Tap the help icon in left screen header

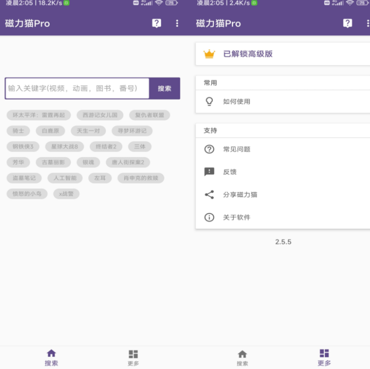[156, 24]
